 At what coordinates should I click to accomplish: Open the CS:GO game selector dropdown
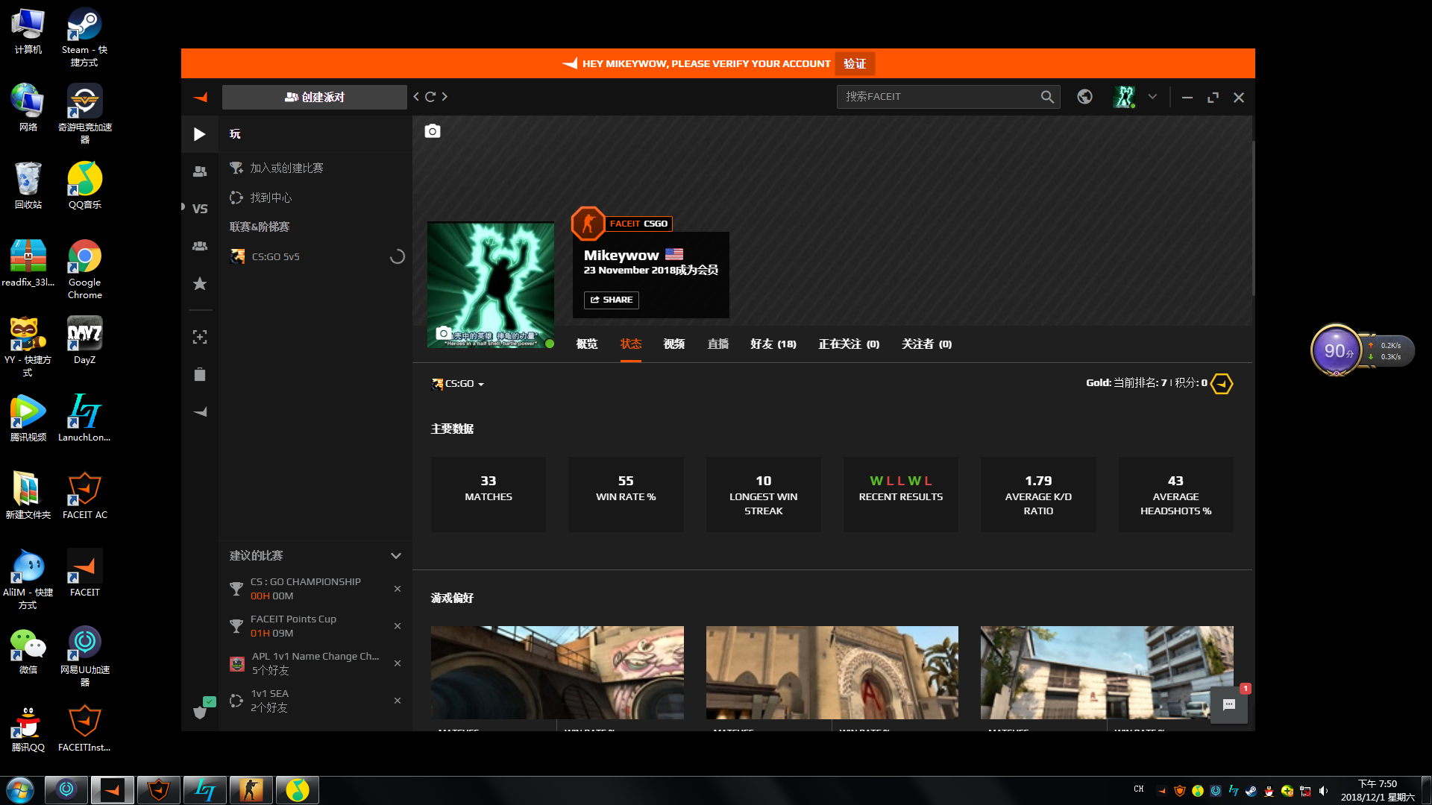coord(458,384)
